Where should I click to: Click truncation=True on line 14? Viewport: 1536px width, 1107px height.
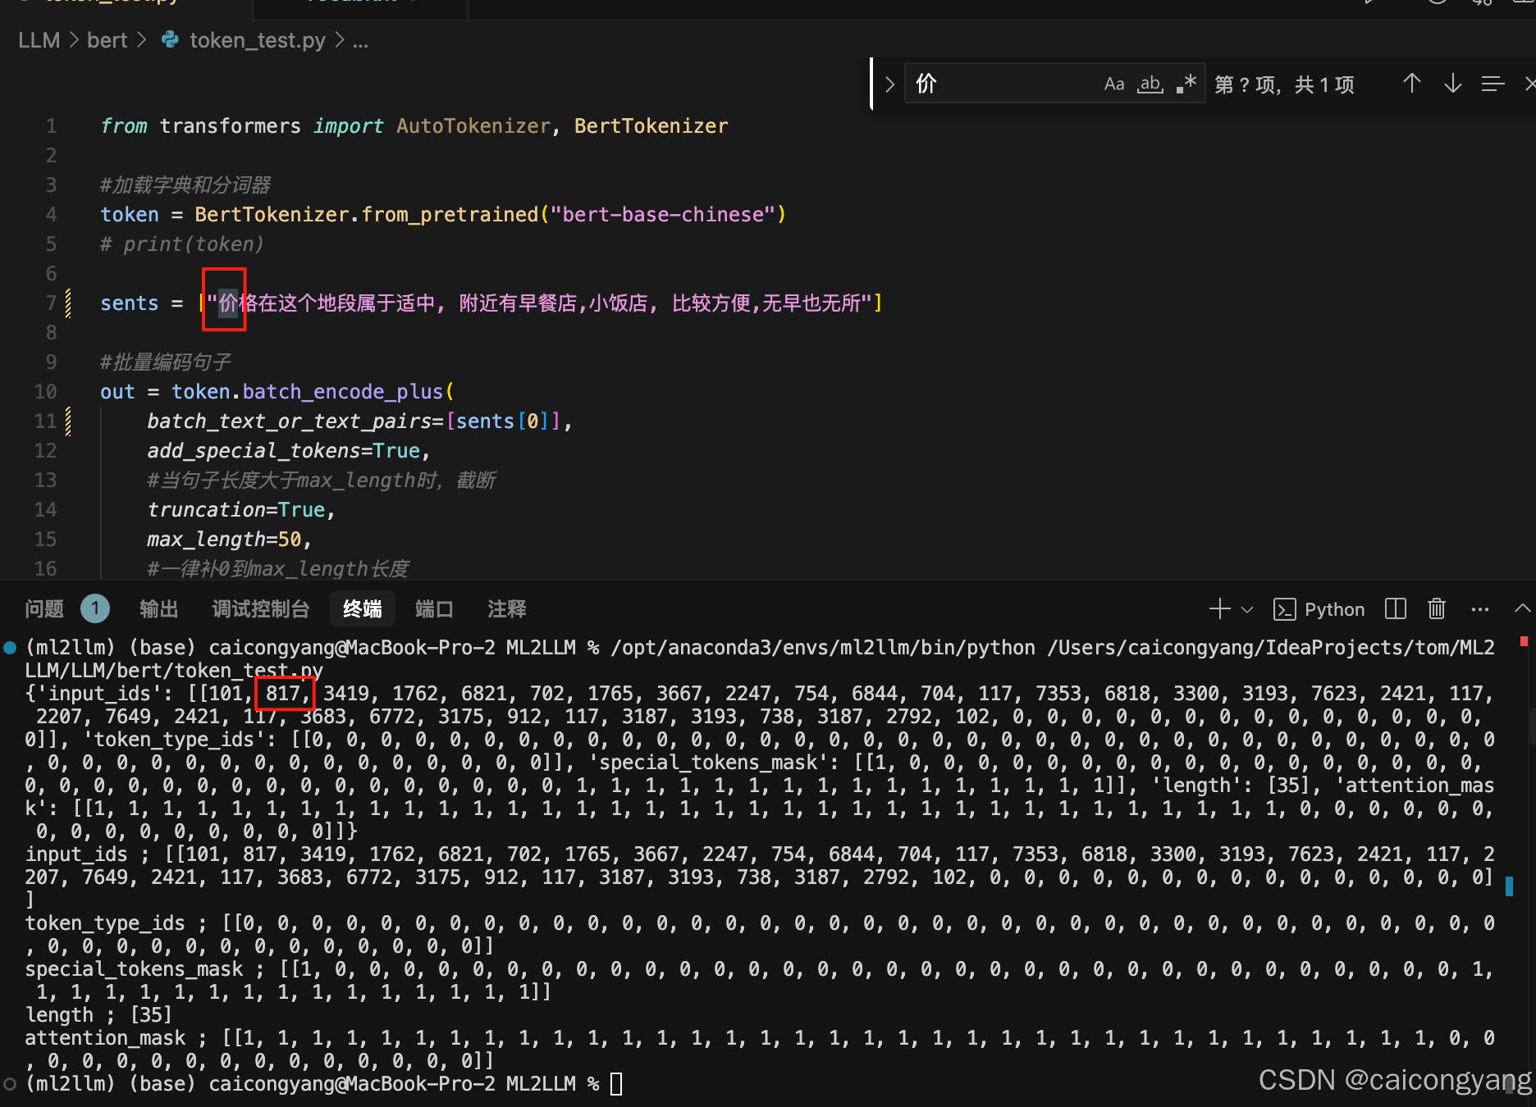(236, 509)
